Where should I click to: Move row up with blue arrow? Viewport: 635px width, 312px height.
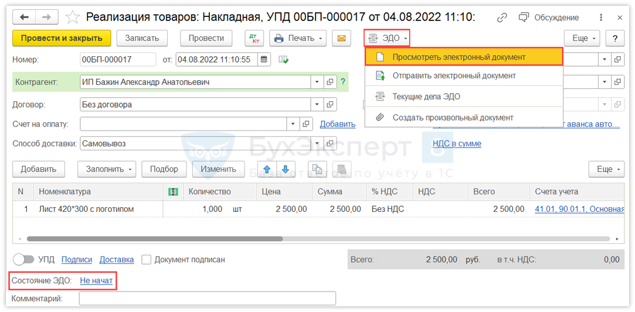267,169
